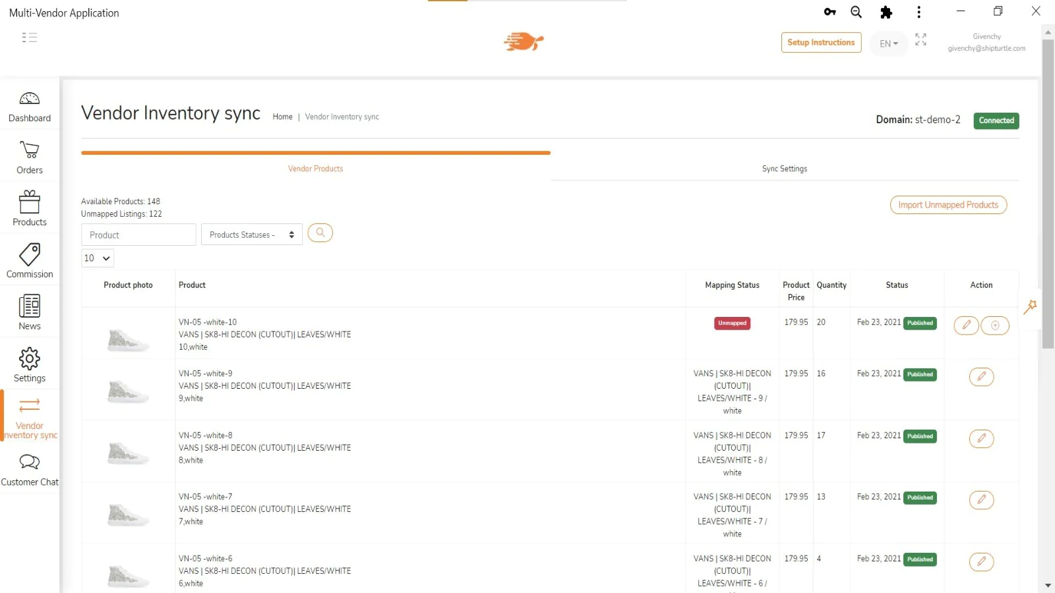Open Customer Chat from the sidebar
The height and width of the screenshot is (593, 1055).
(30, 470)
